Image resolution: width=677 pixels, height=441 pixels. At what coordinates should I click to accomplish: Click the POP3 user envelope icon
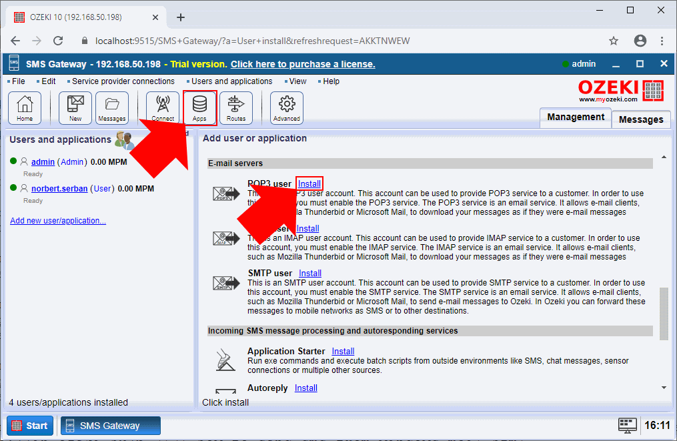[226, 193]
